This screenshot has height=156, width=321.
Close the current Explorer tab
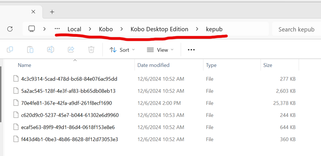point(33,12)
